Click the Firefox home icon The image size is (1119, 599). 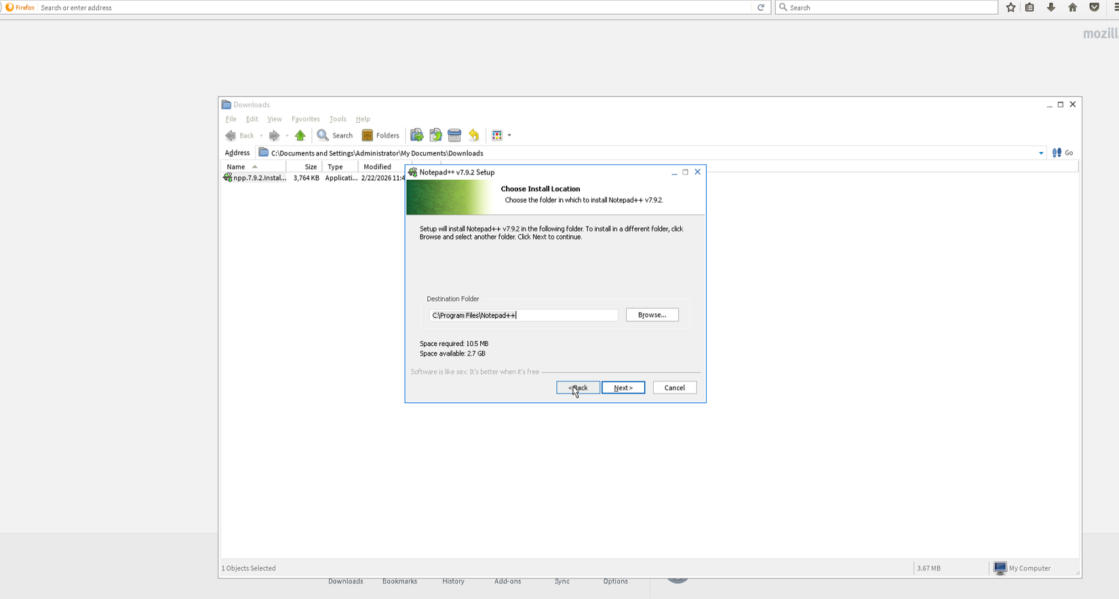1072,7
